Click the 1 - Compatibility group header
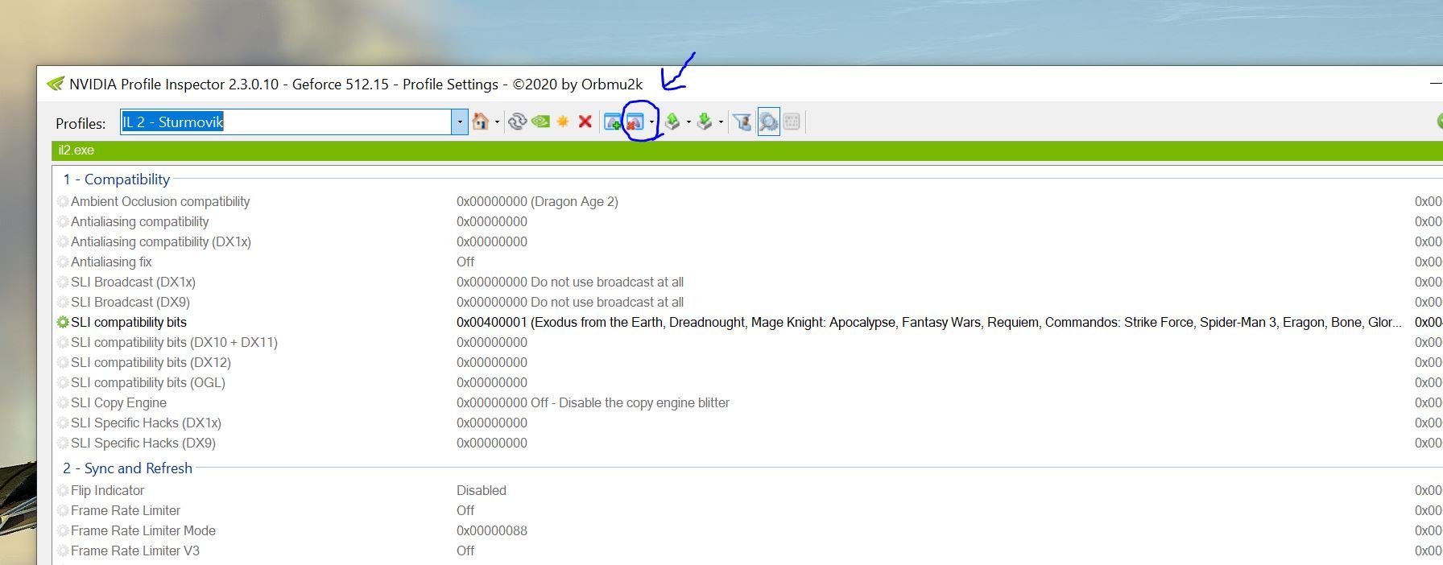This screenshot has height=565, width=1443. click(x=117, y=179)
